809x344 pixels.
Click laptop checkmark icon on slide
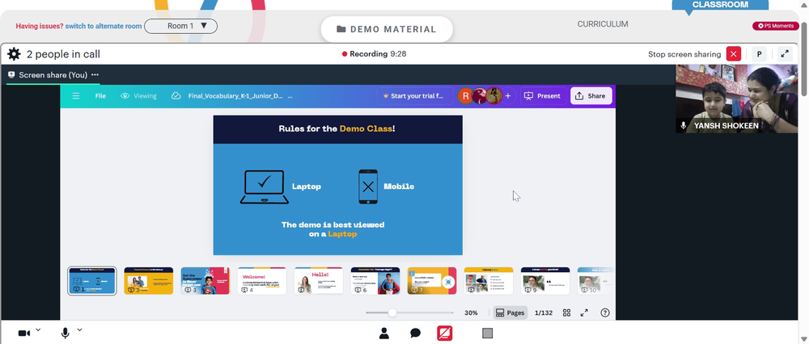[265, 187]
